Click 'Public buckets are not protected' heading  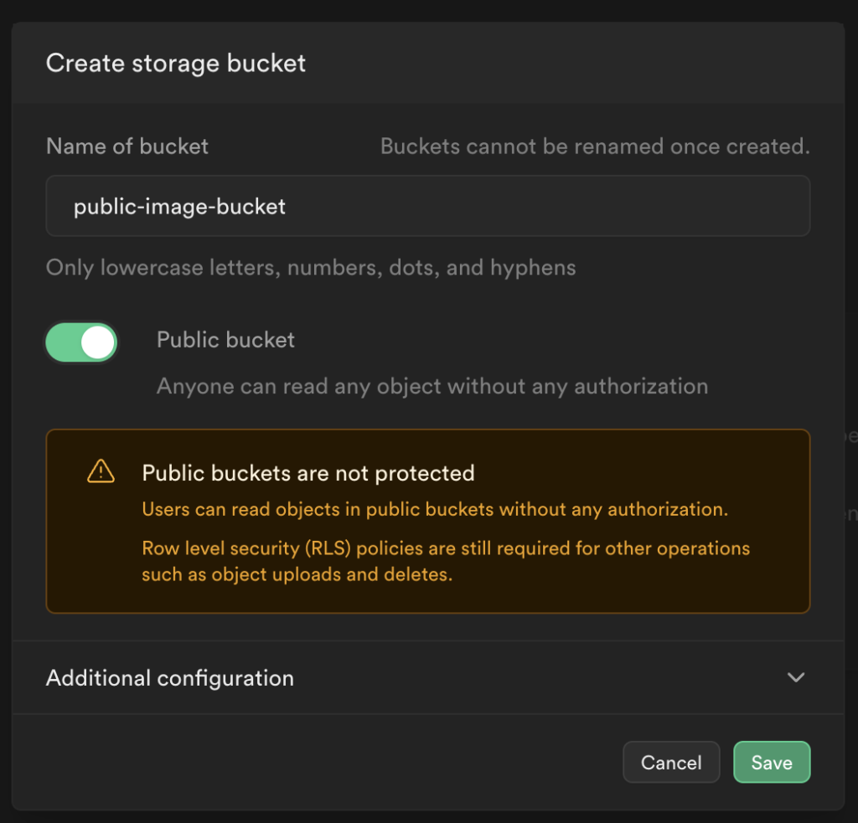click(308, 473)
